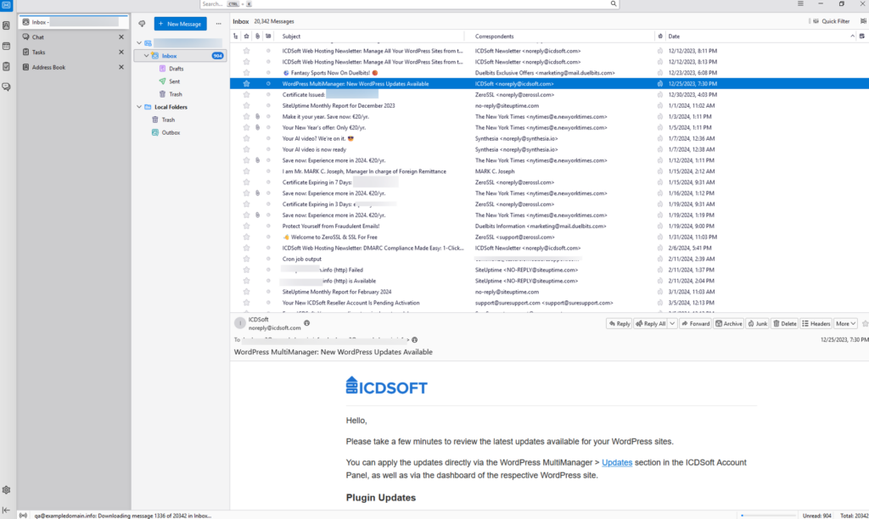Screen dimensions: 869x519
Task: Open the Address Book space icon
Action: (x=6, y=26)
